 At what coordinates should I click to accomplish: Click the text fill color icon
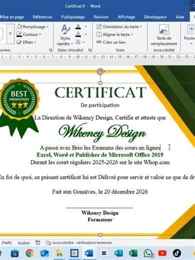click(x=78, y=26)
